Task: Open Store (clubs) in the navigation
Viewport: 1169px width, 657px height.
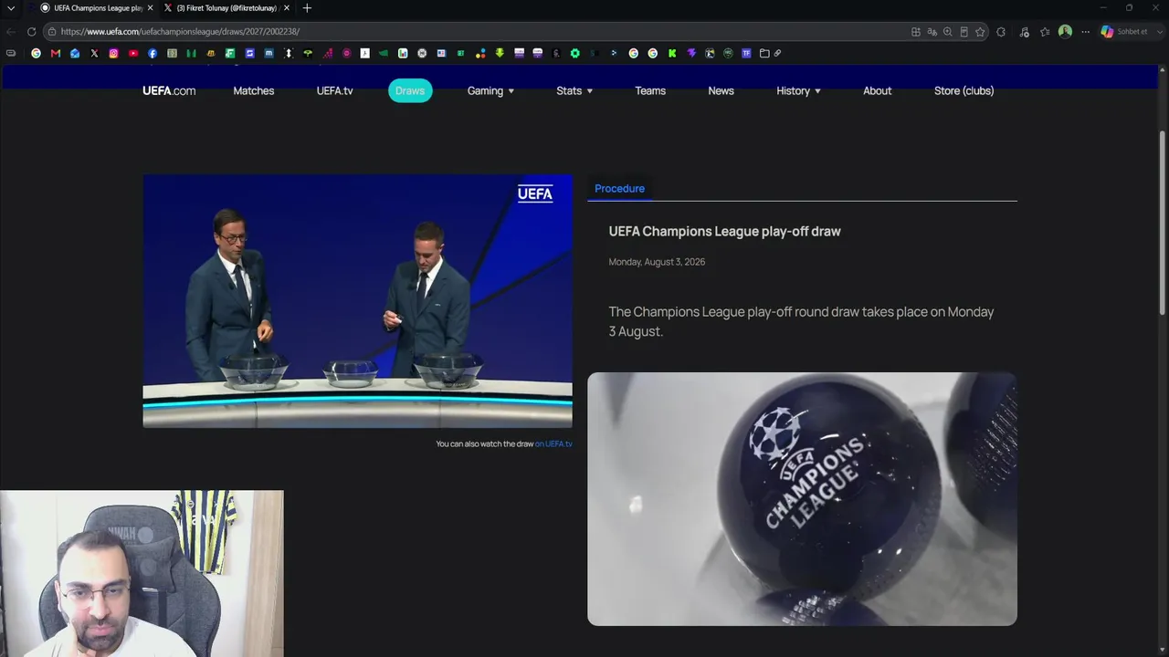Action: pyautogui.click(x=964, y=90)
